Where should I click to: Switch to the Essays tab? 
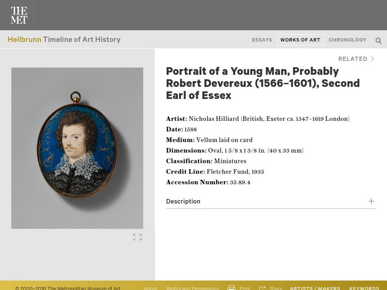click(x=262, y=40)
